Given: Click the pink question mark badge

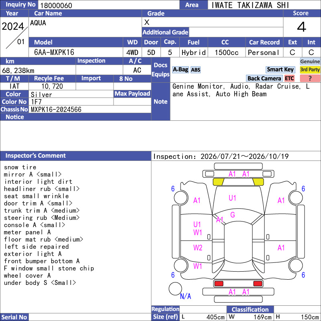Looking at the screenshot, I should pos(310,78).
